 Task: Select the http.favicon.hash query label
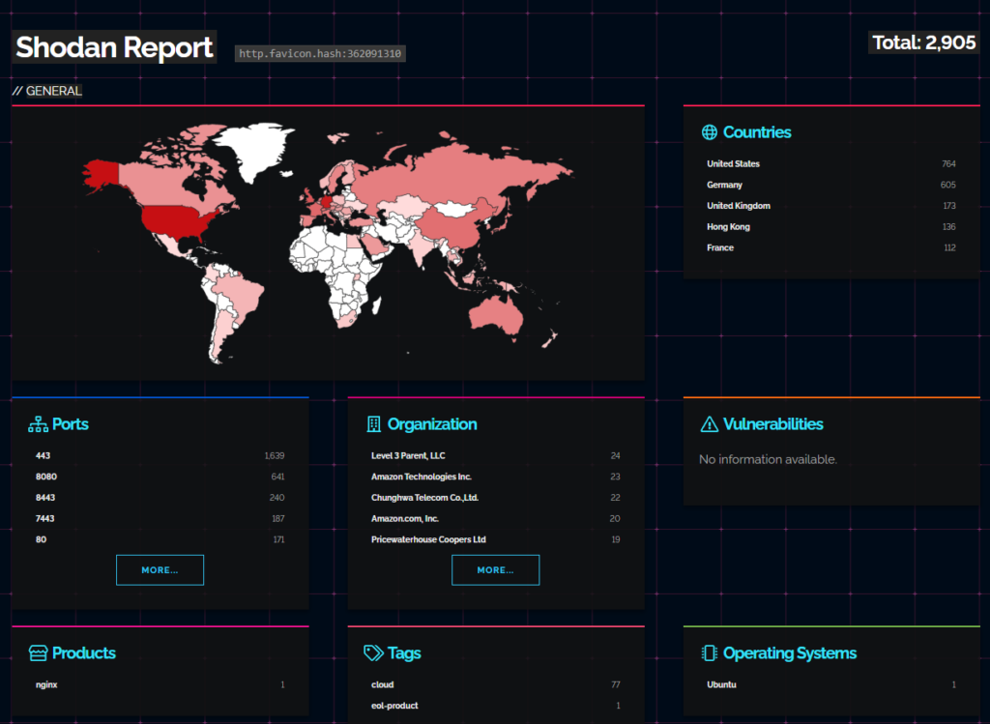321,54
